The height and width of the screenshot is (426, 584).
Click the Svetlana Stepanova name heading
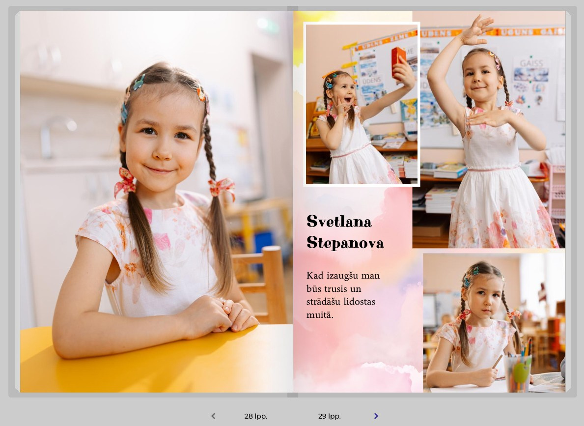(345, 232)
